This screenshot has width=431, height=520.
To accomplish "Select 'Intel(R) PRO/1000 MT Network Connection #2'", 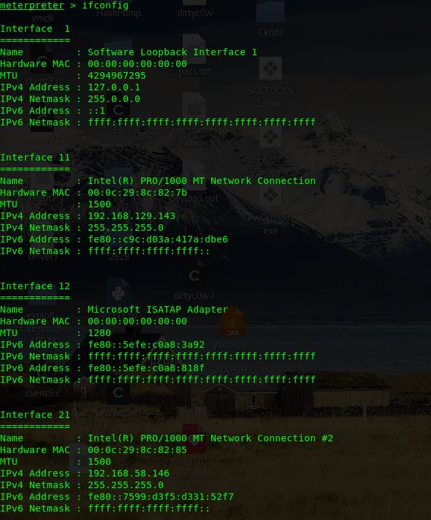I will coord(210,438).
